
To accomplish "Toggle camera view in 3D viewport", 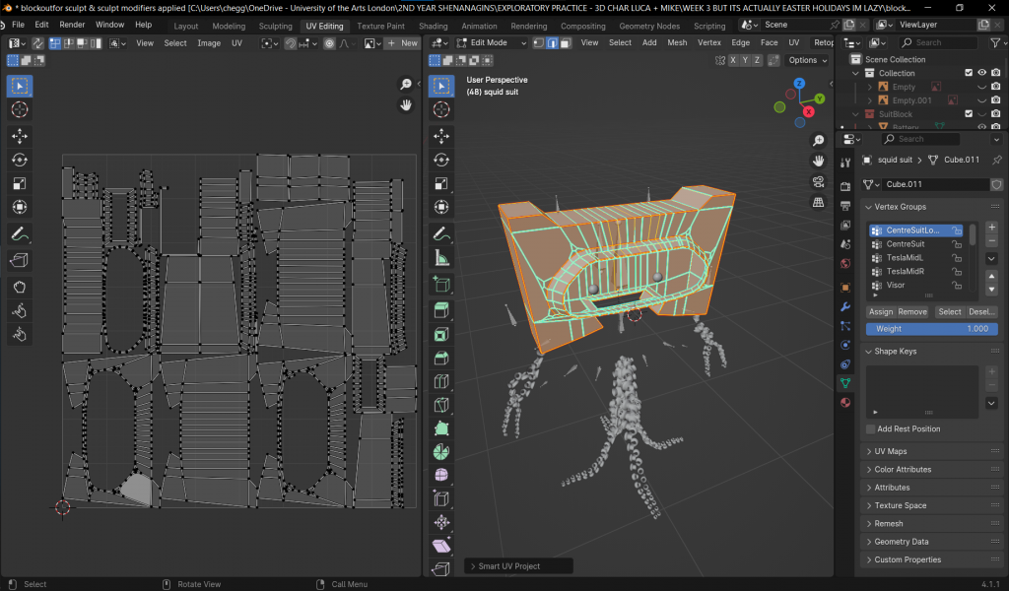I will point(818,182).
